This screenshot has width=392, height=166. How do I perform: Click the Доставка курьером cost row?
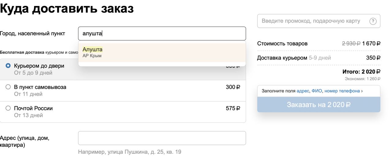[x=319, y=58]
